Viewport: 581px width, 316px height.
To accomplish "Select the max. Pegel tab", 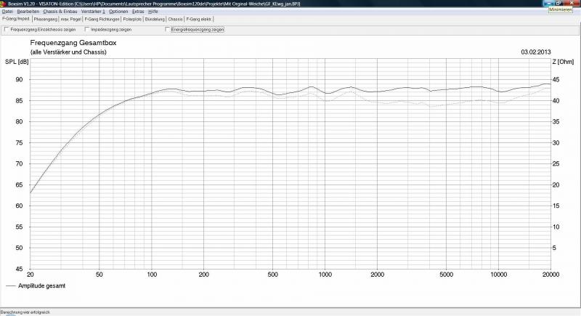I will tap(71, 19).
